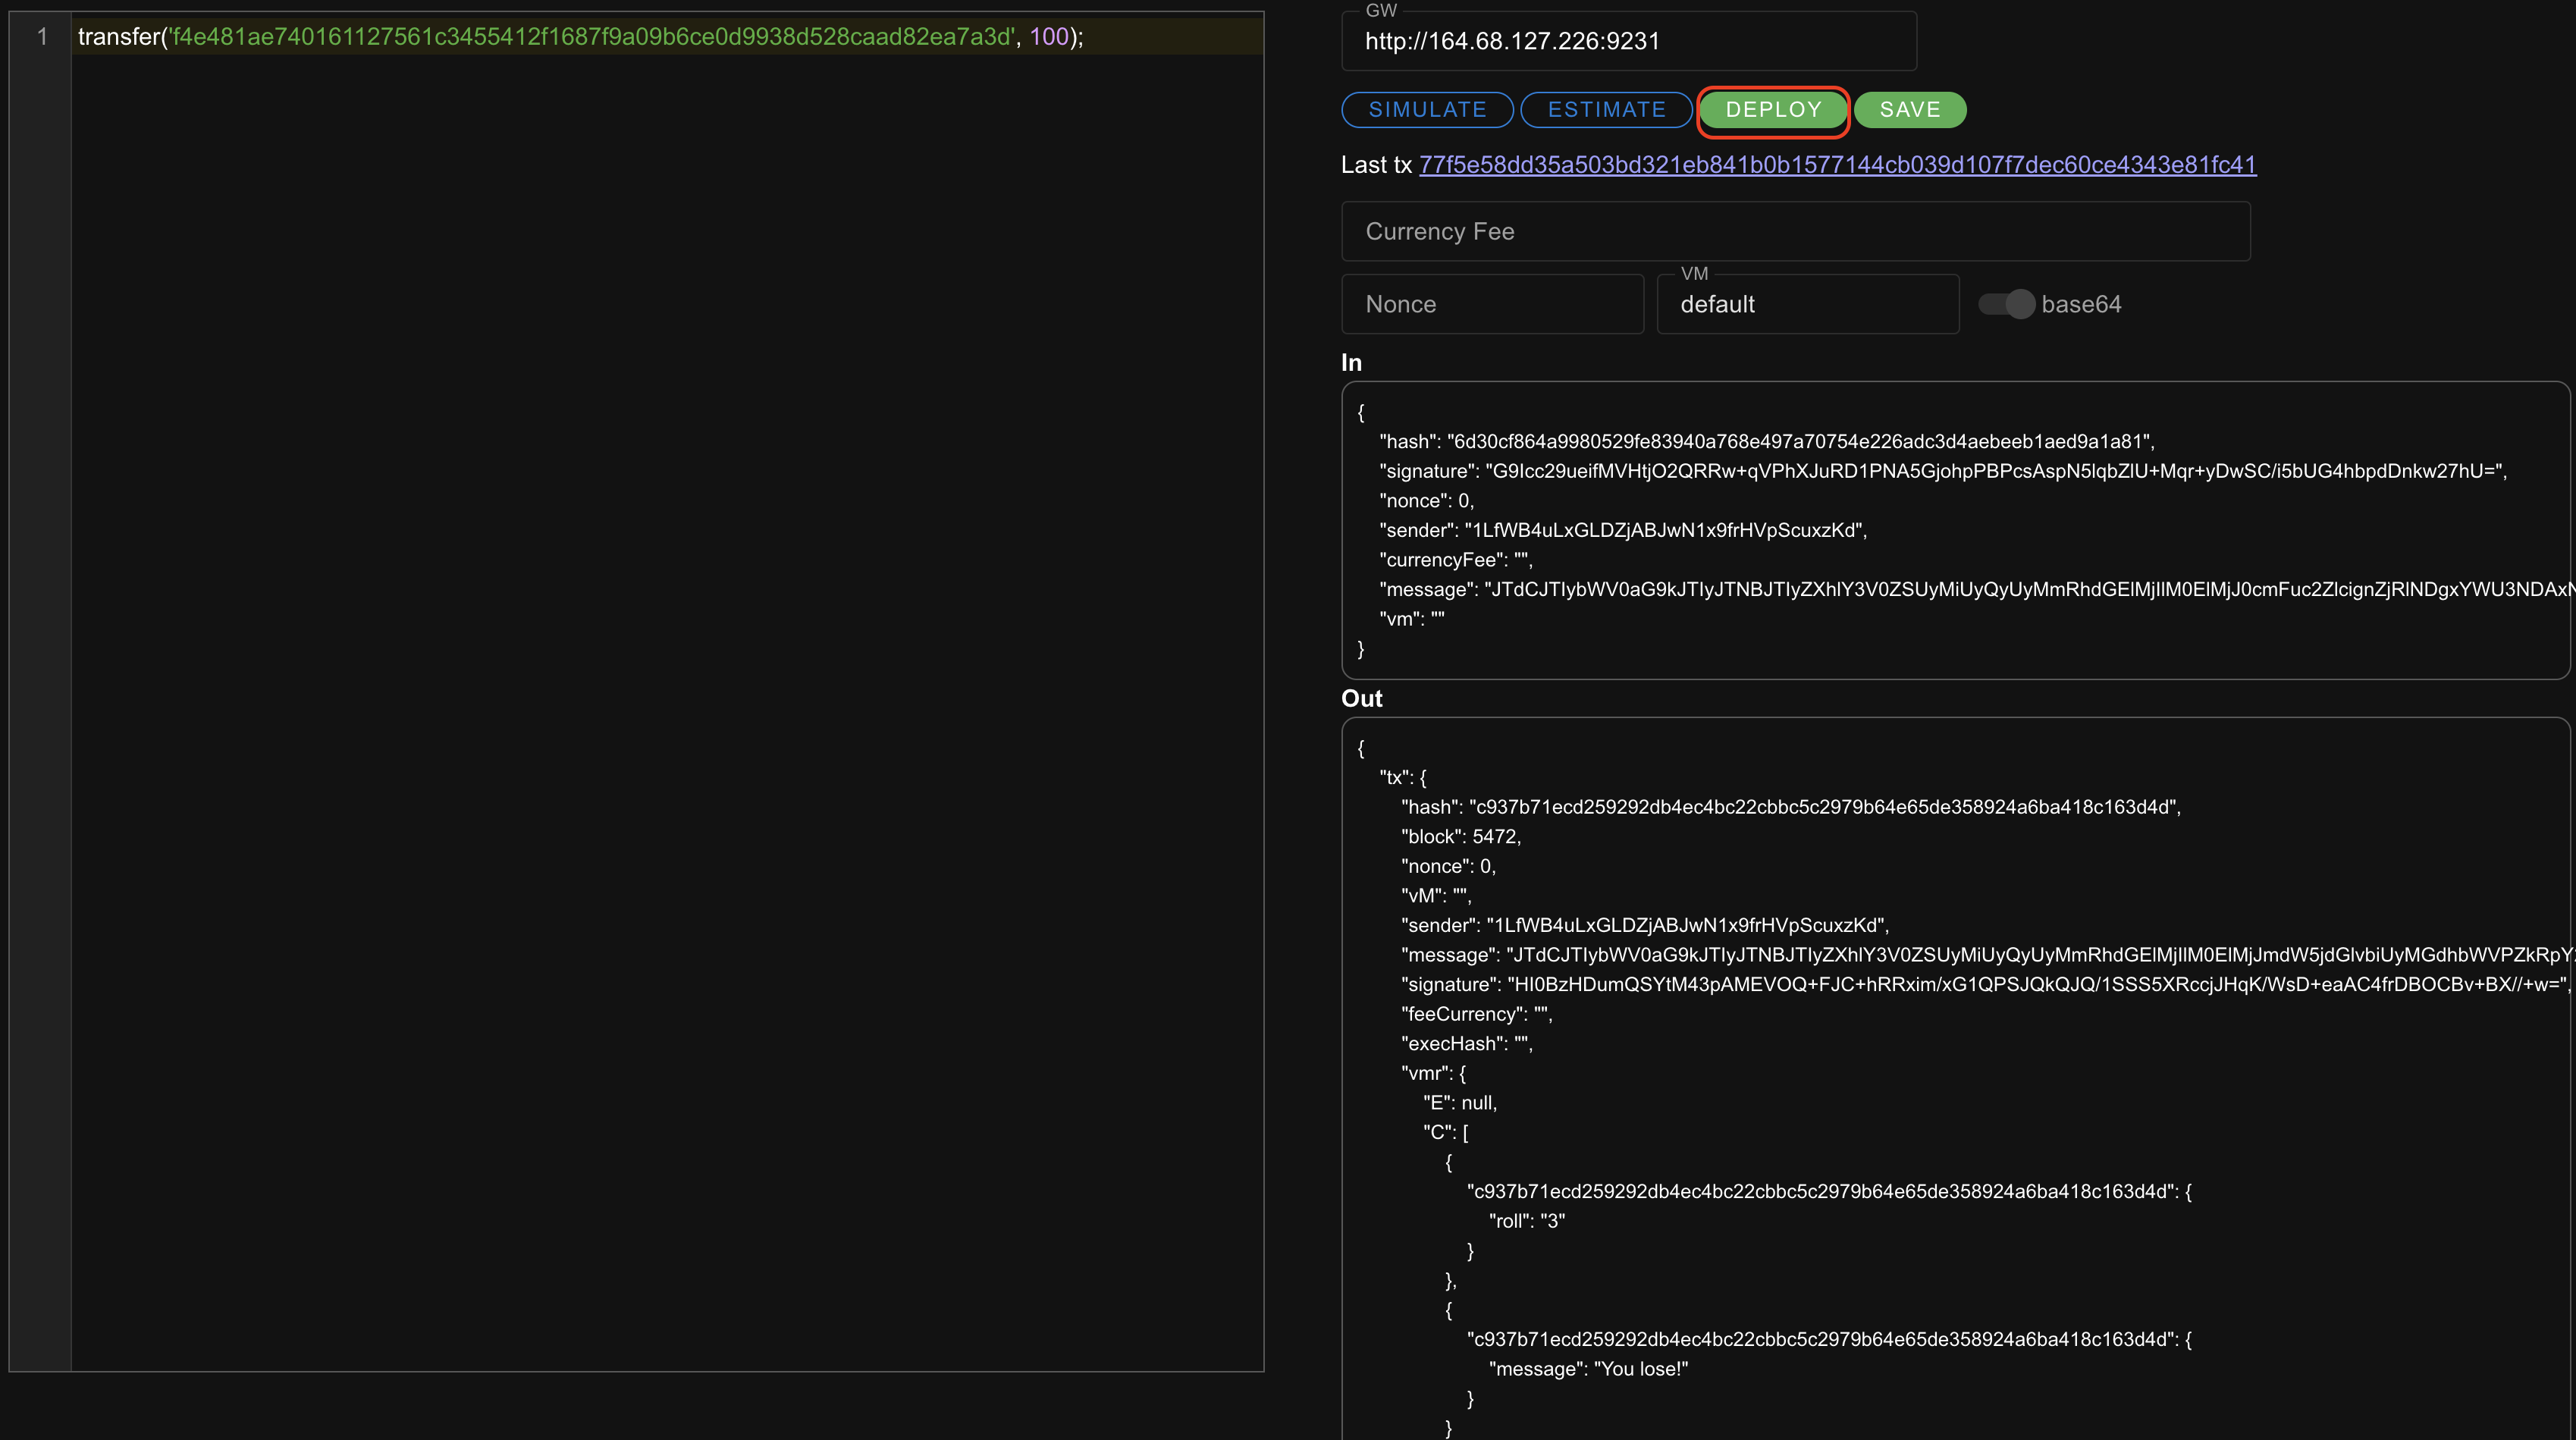Click the SIMULATE button
The width and height of the screenshot is (2576, 1440).
(x=1427, y=110)
